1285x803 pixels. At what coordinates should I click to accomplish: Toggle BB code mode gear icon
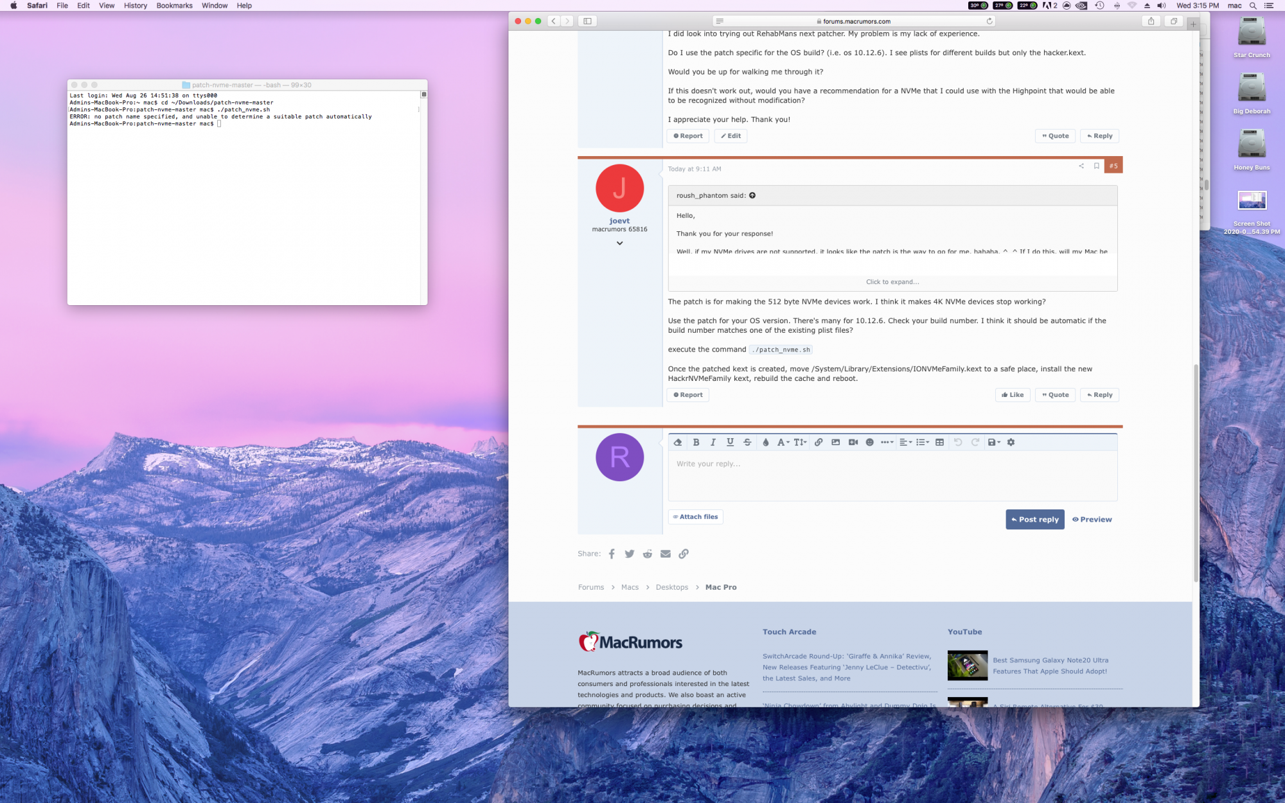[x=1011, y=442]
